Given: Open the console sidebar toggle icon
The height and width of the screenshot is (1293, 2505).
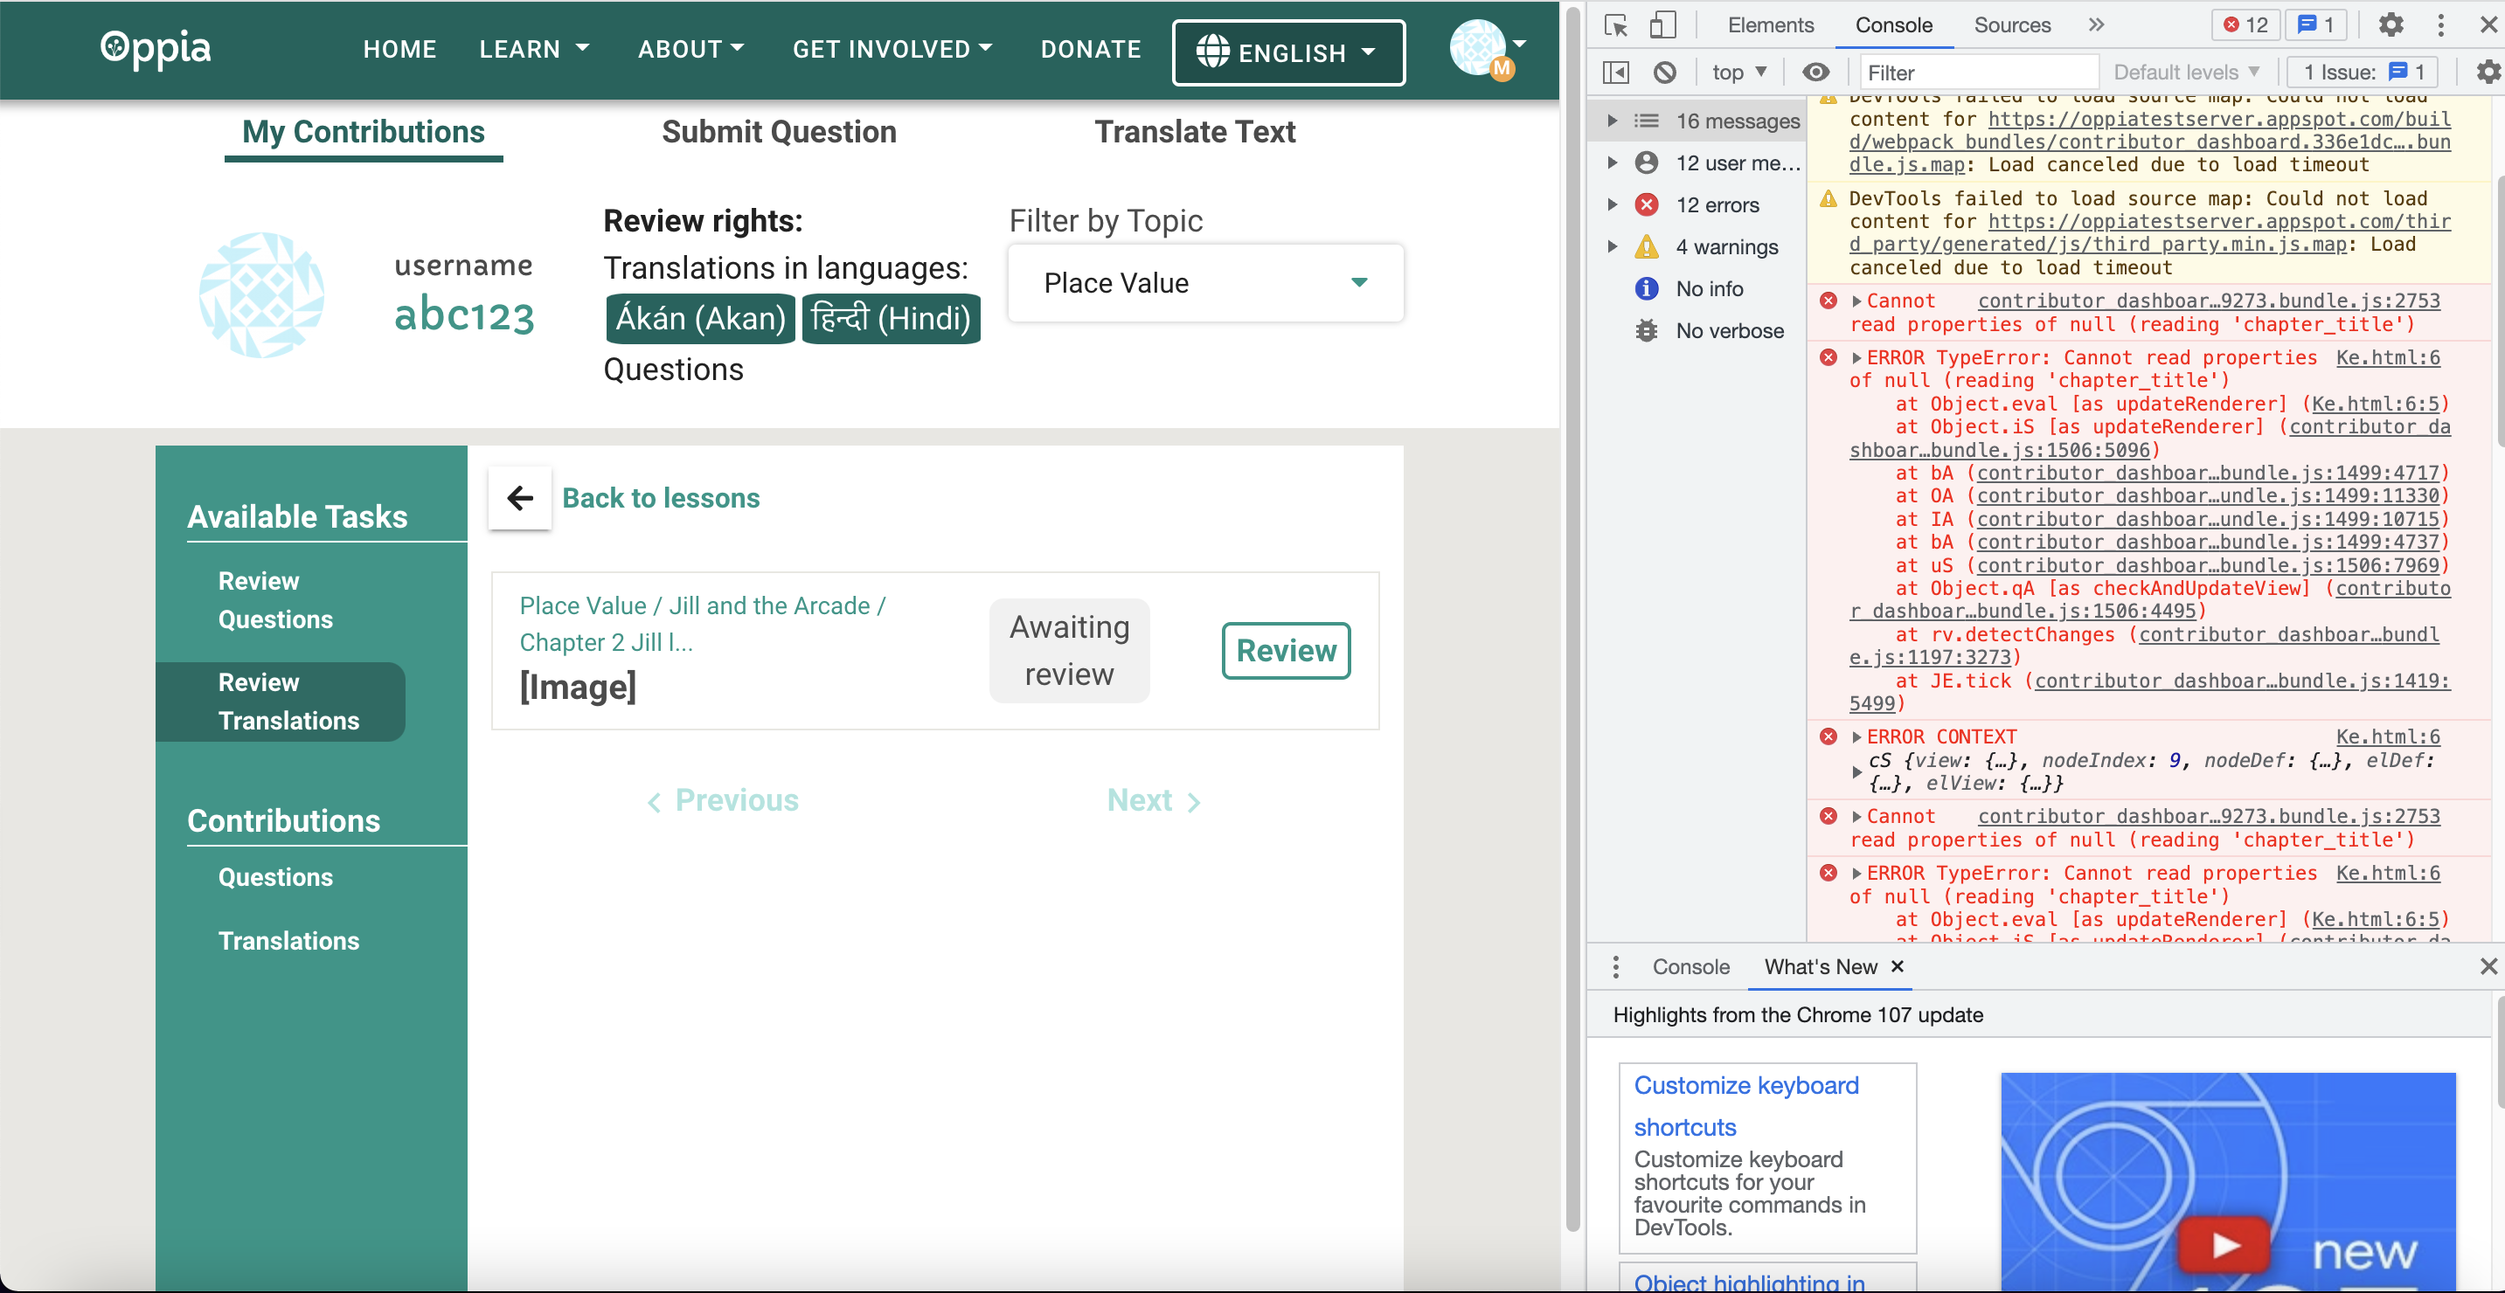Looking at the screenshot, I should pos(1614,71).
